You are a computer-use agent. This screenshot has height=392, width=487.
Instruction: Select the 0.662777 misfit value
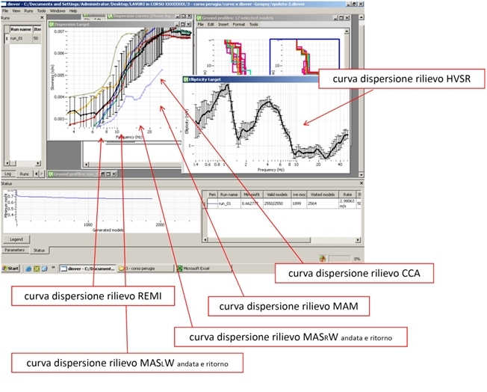[252, 203]
